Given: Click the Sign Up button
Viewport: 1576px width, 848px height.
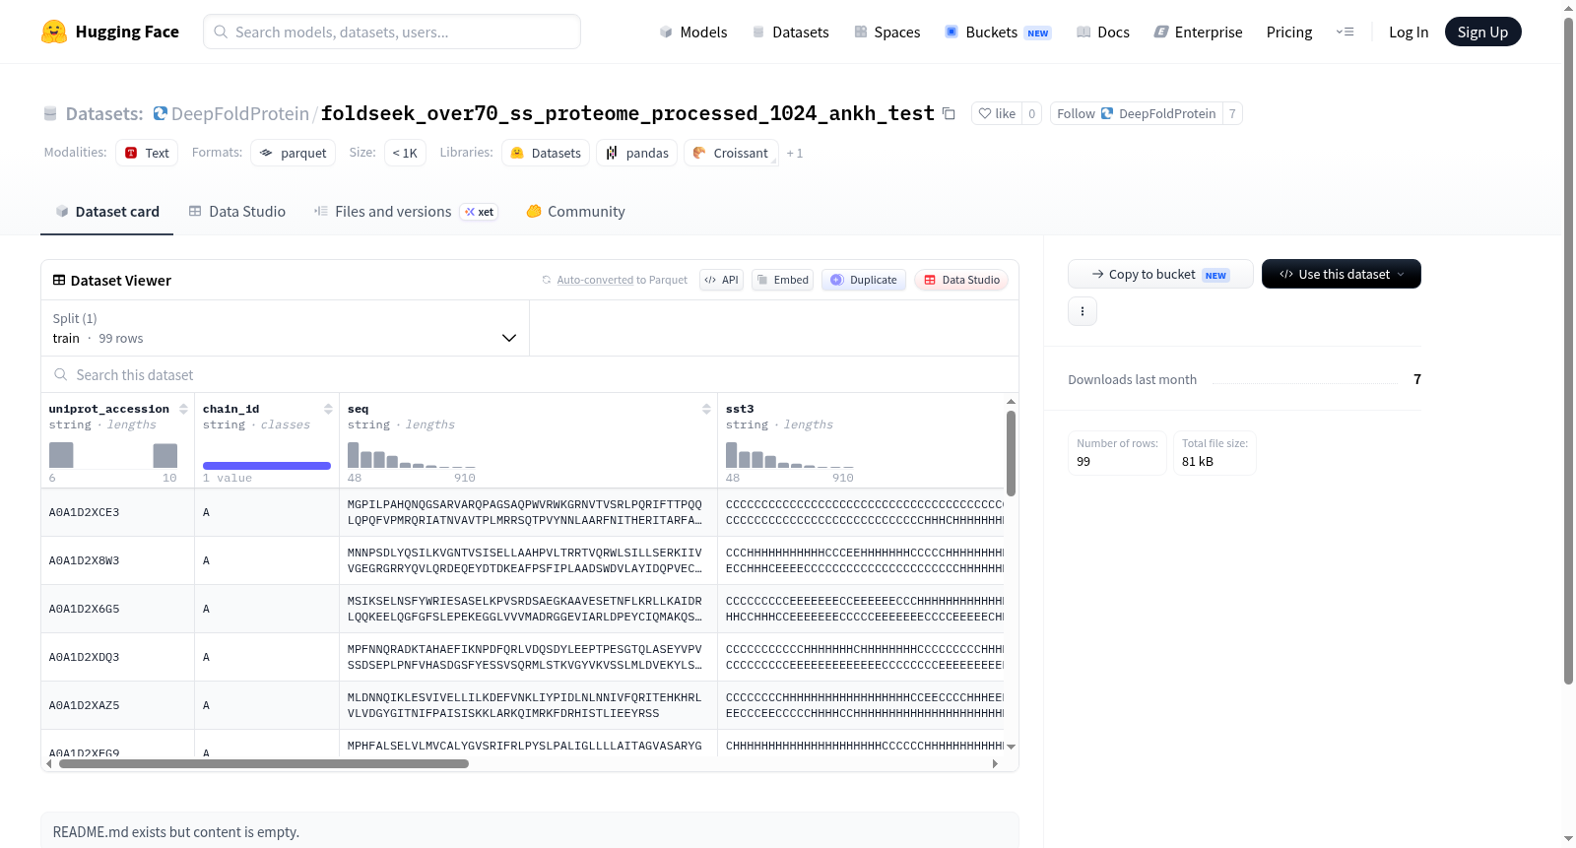Looking at the screenshot, I should coord(1482,32).
